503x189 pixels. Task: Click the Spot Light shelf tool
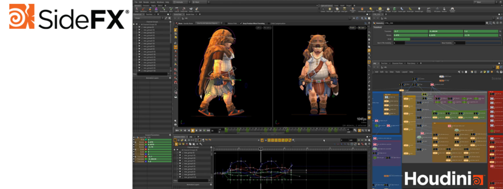tap(337, 9)
